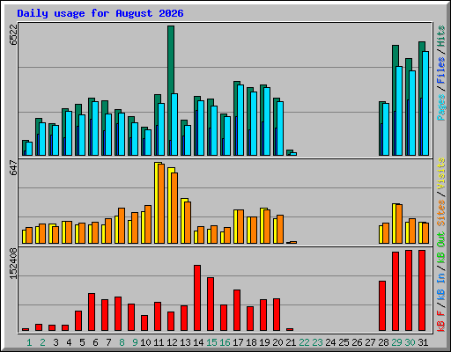Select the cyan files bar for day 31
The width and height of the screenshot is (451, 352).
click(x=425, y=103)
